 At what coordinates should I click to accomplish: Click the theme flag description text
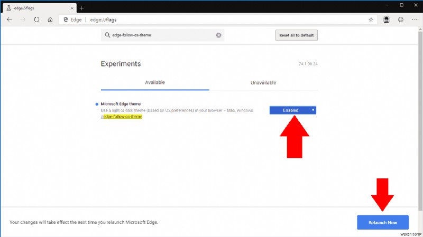pyautogui.click(x=177, y=110)
